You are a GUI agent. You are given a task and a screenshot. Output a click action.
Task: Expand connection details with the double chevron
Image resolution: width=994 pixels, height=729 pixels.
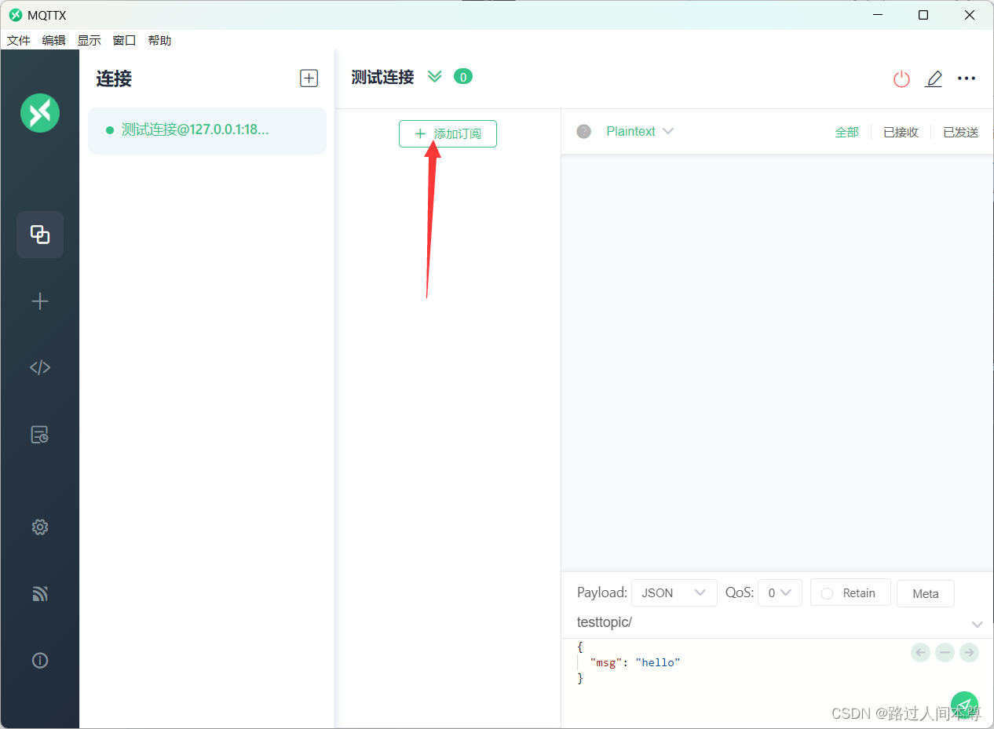click(x=435, y=76)
